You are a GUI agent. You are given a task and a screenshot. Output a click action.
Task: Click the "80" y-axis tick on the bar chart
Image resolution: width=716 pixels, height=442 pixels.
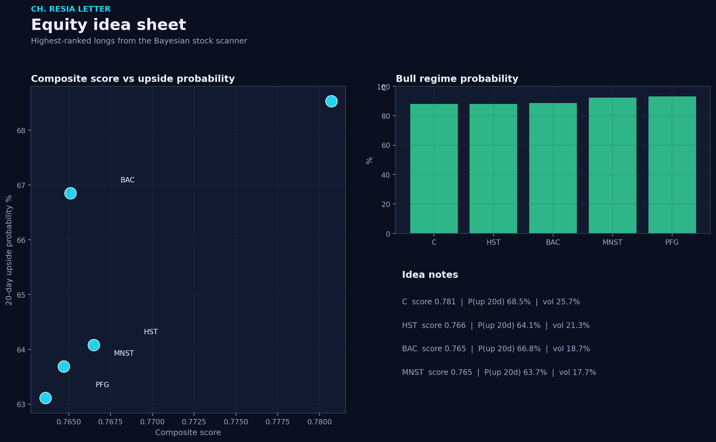[386, 116]
